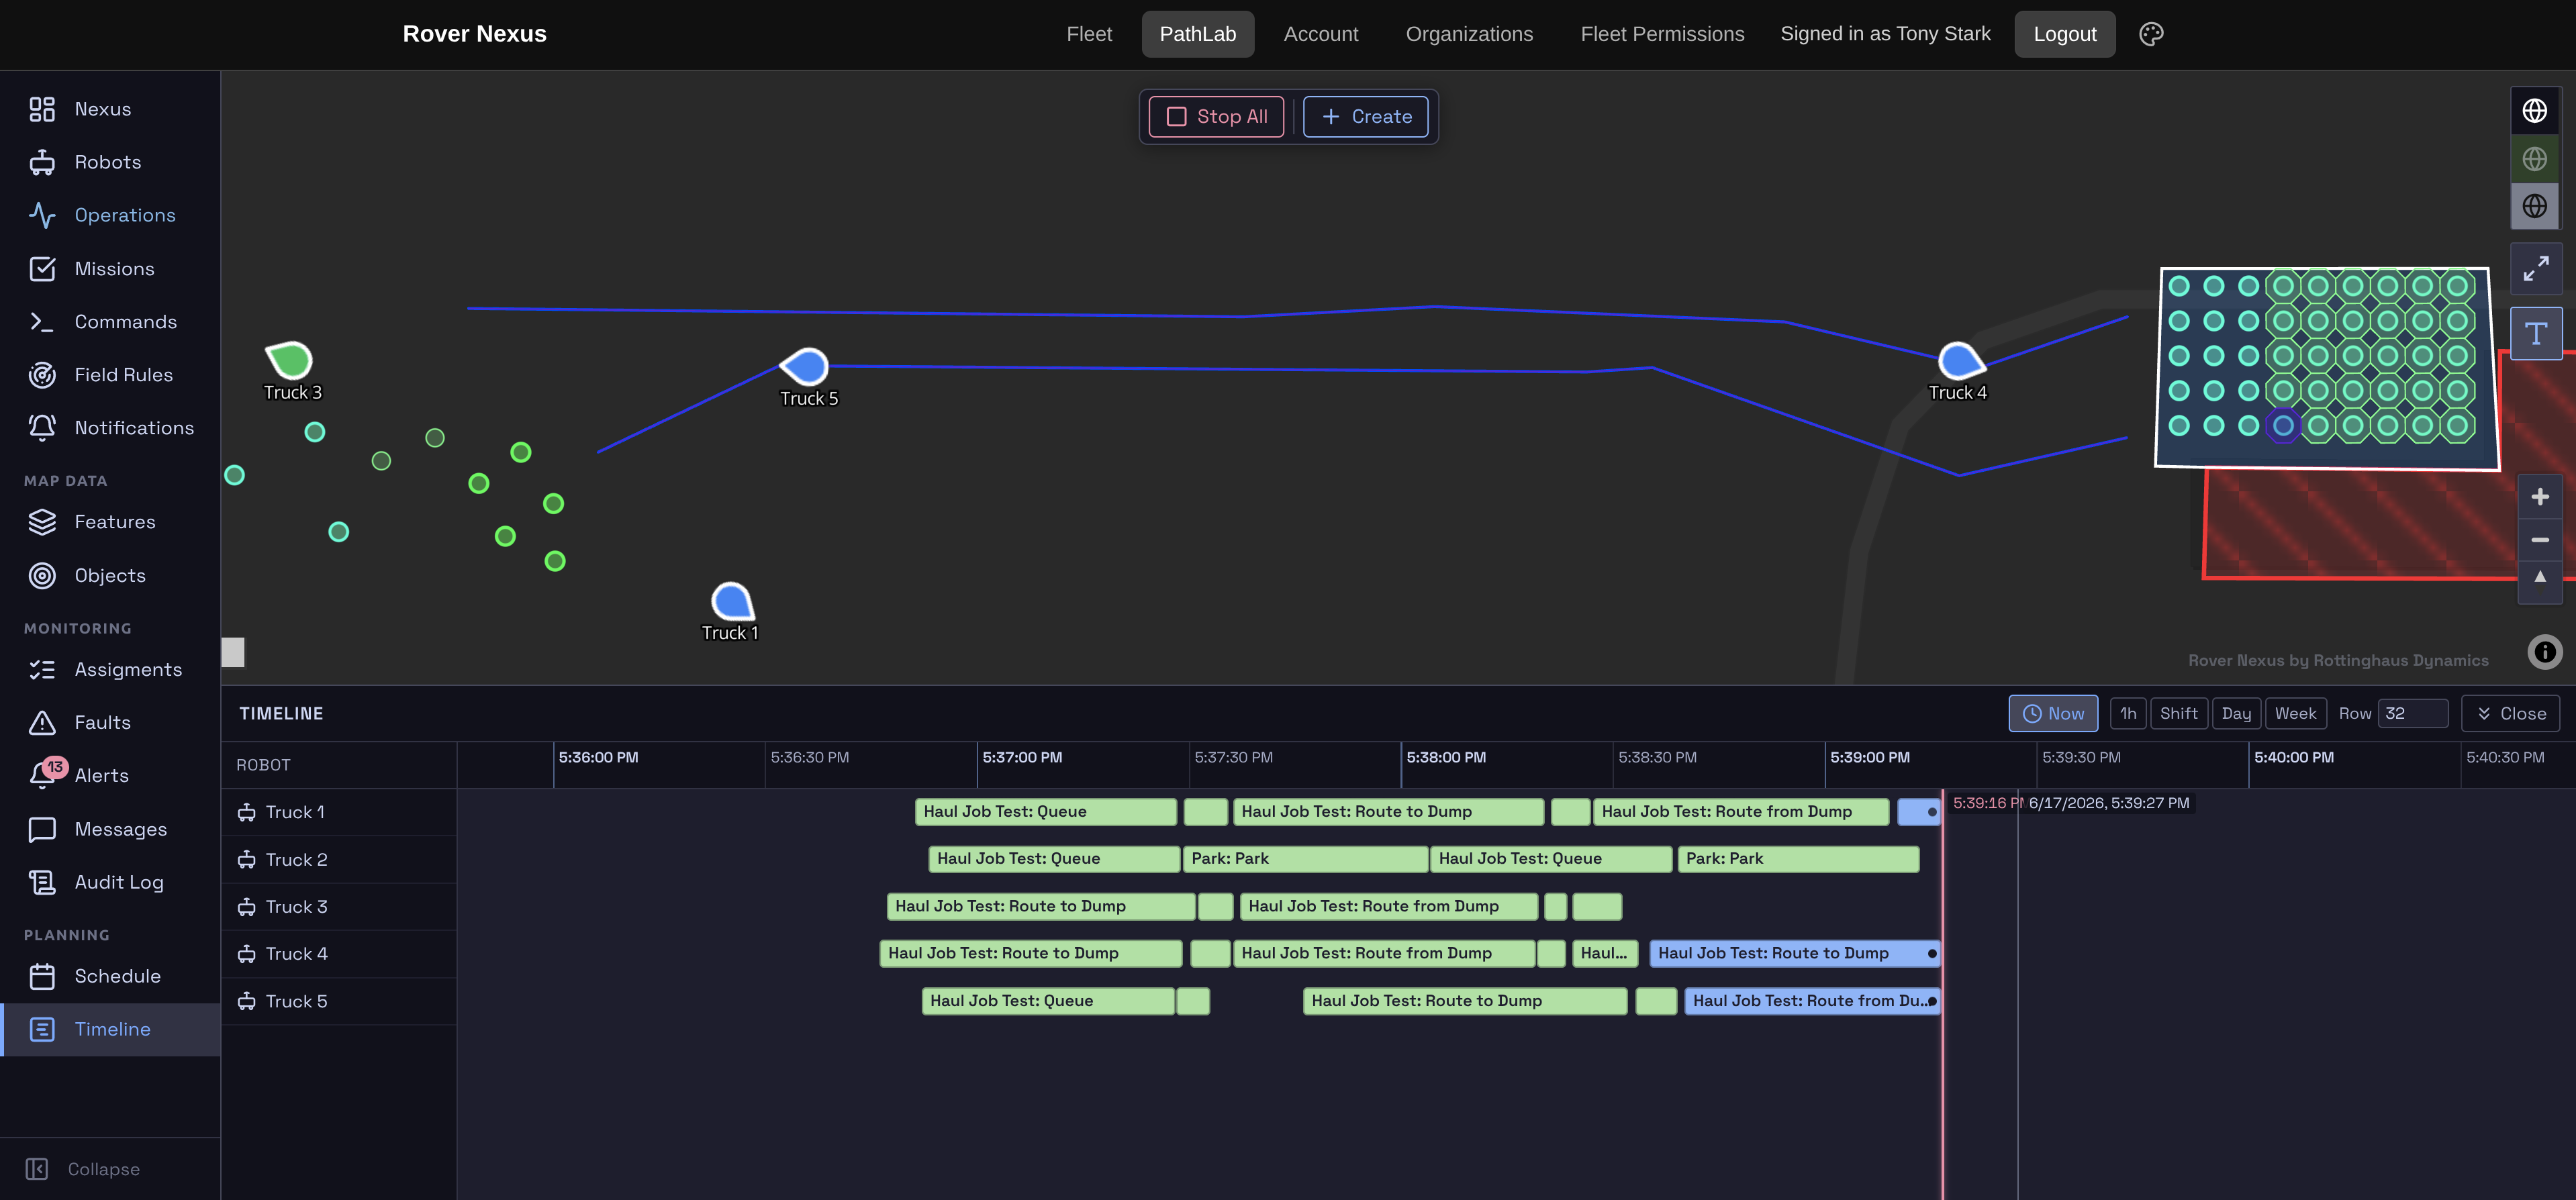This screenshot has width=2576, height=1200.
Task: Set timeline range to Day
Action: [2236, 714]
